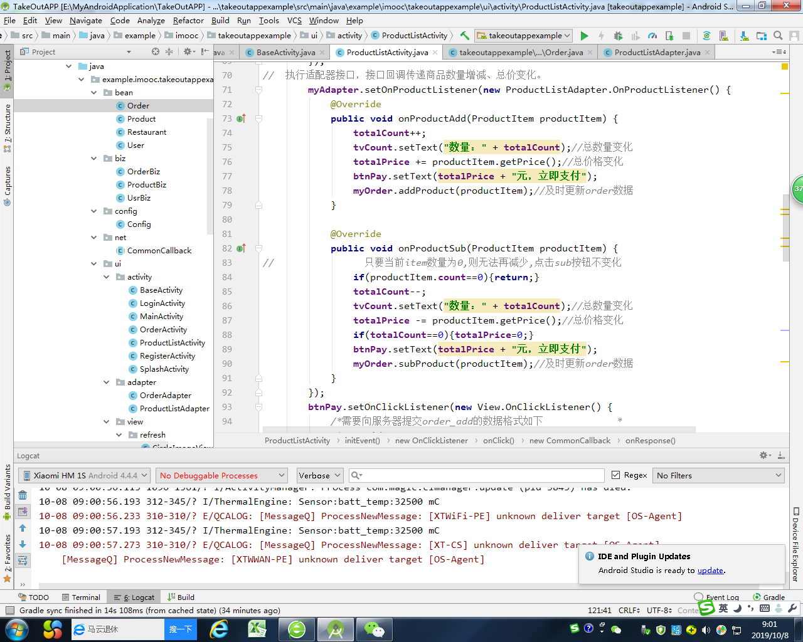803x642 pixels.
Task: Open the TODO tool window
Action: 33,597
